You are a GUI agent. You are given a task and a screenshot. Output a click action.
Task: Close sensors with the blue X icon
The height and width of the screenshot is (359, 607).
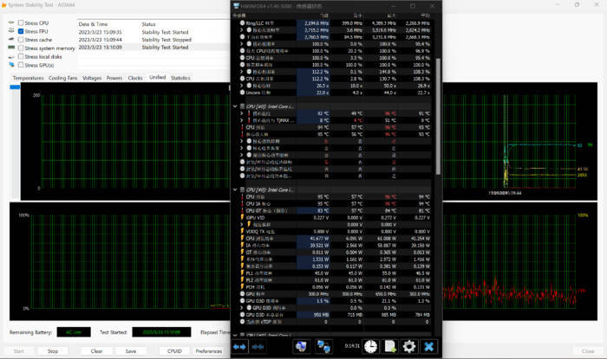[x=429, y=347]
